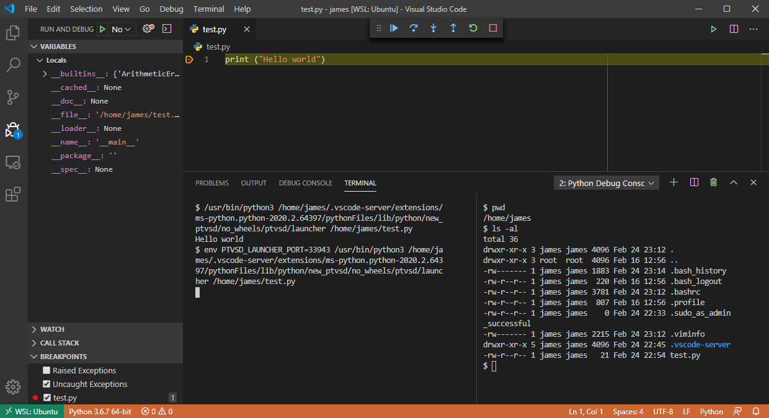Click Step Over in debug toolbar

coord(414,28)
